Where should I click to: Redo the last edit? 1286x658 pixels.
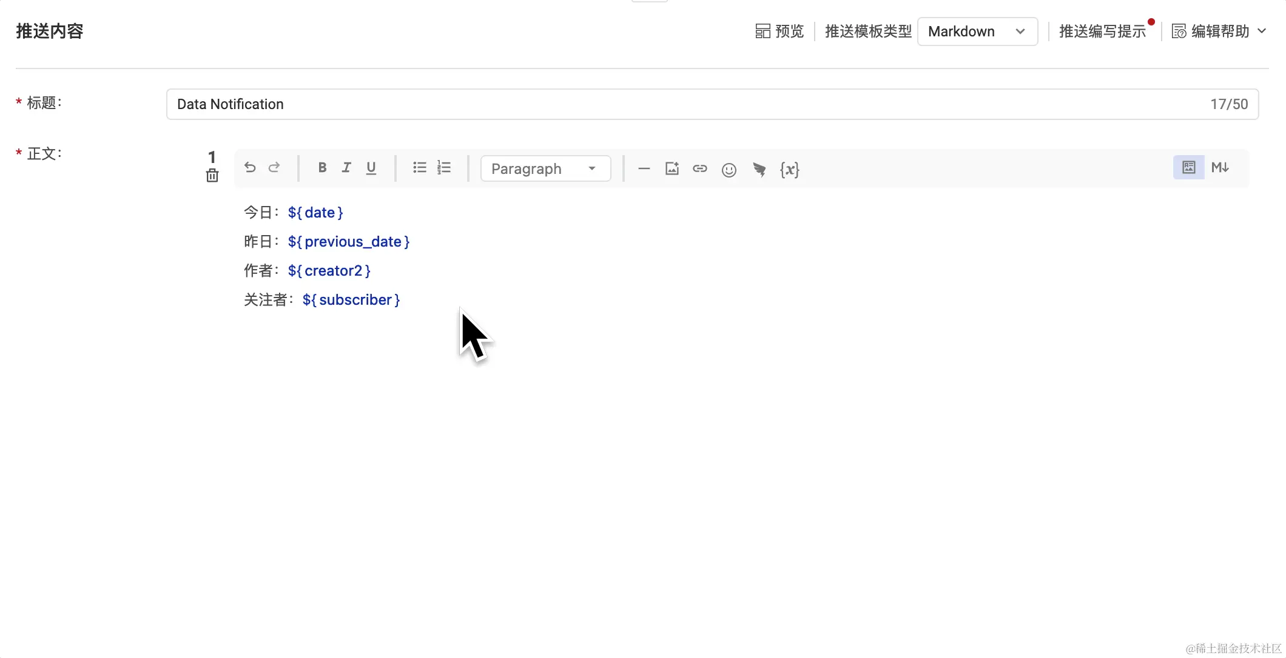click(274, 167)
